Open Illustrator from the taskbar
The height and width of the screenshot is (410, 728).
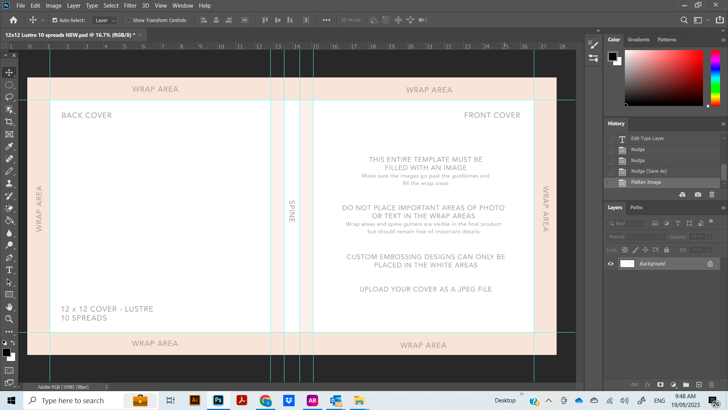pyautogui.click(x=195, y=400)
